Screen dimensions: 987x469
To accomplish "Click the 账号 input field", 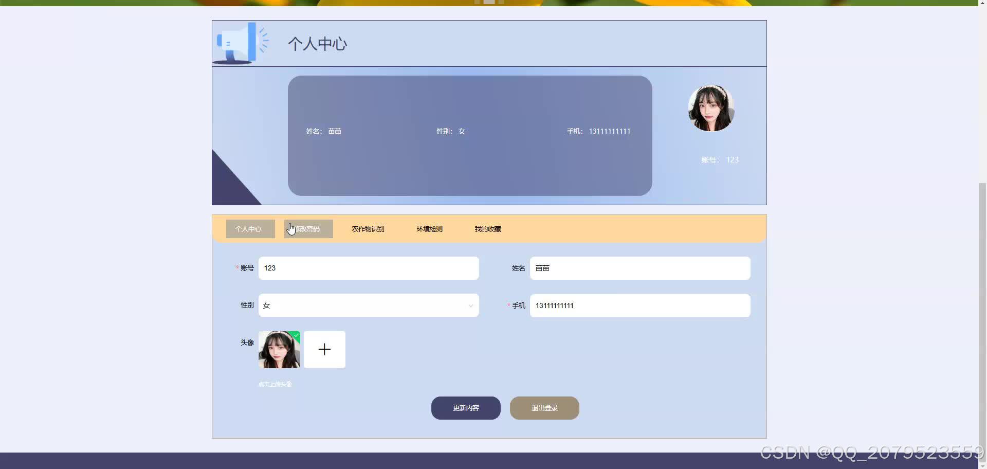I will (x=369, y=268).
